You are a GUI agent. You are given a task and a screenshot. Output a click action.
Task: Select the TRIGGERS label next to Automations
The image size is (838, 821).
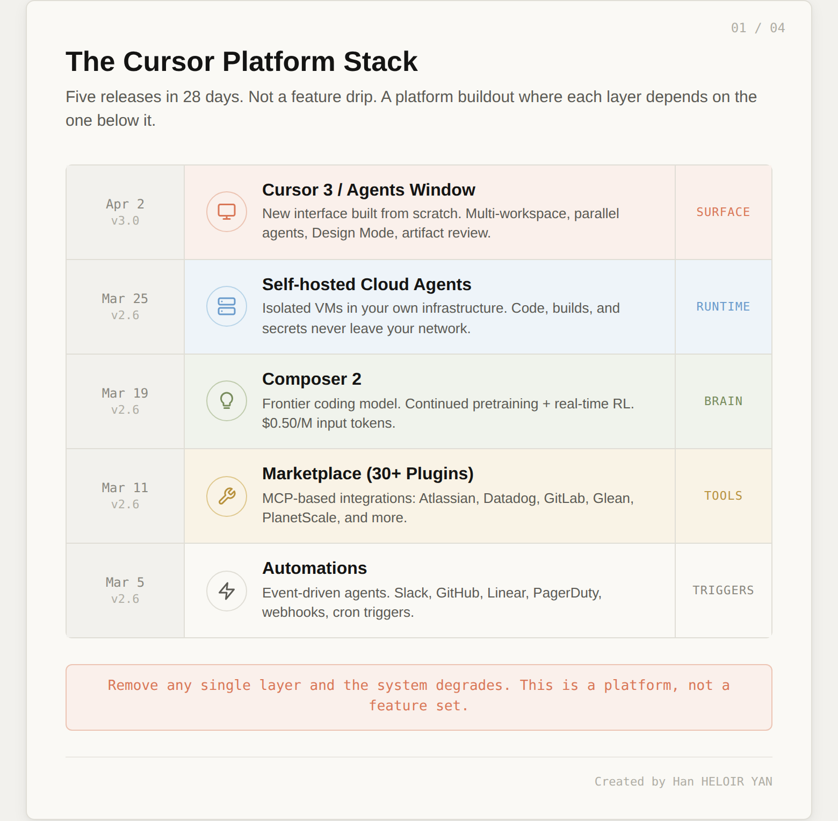(723, 590)
